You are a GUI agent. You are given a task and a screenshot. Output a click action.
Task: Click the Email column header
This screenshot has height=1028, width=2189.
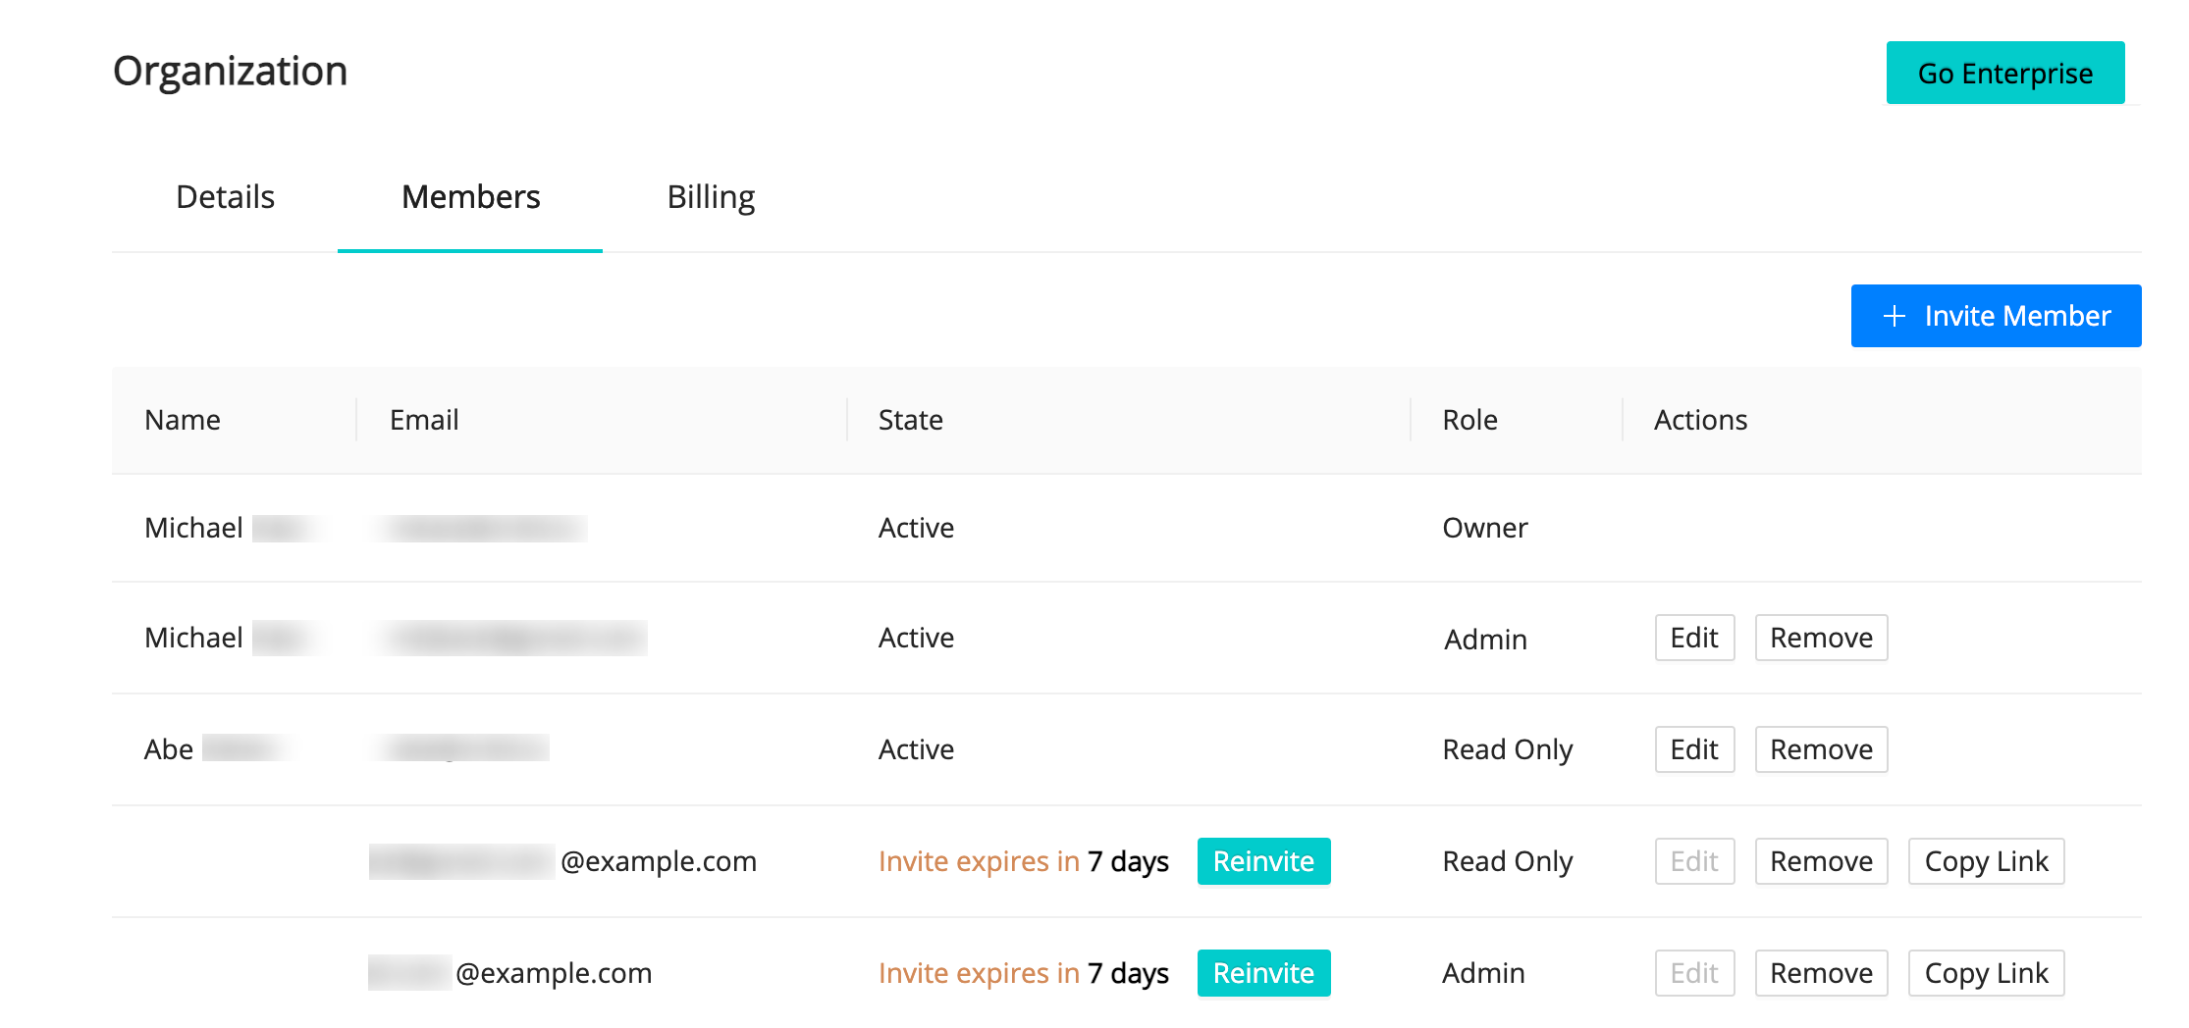[x=423, y=420]
